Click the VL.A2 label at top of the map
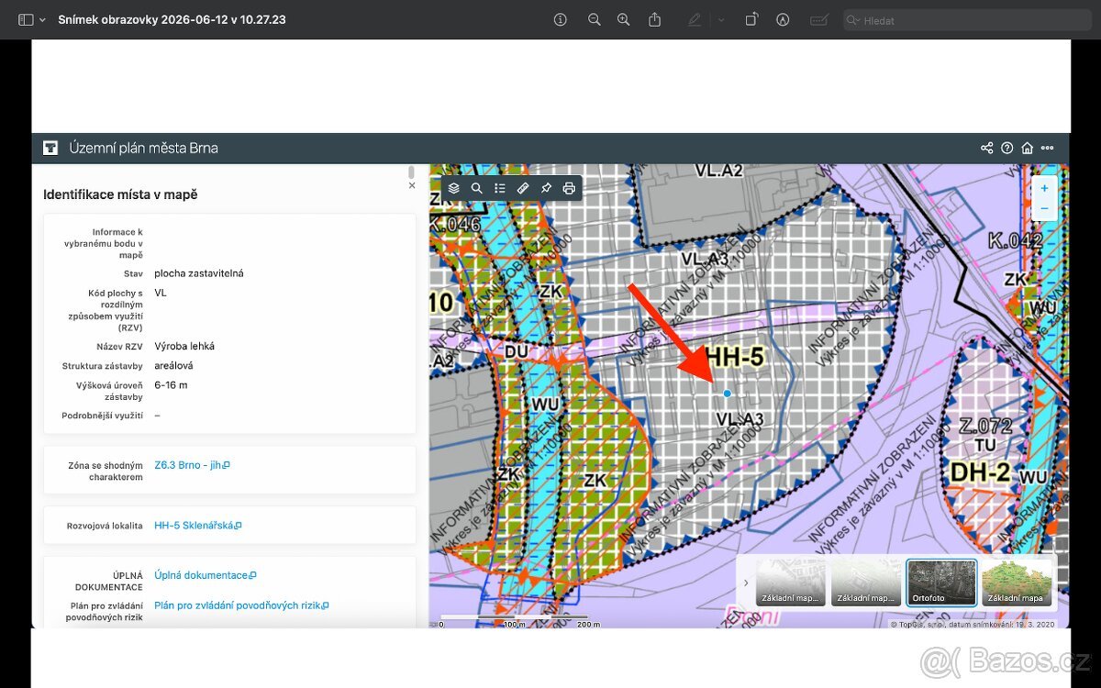This screenshot has height=688, width=1101. point(719,171)
